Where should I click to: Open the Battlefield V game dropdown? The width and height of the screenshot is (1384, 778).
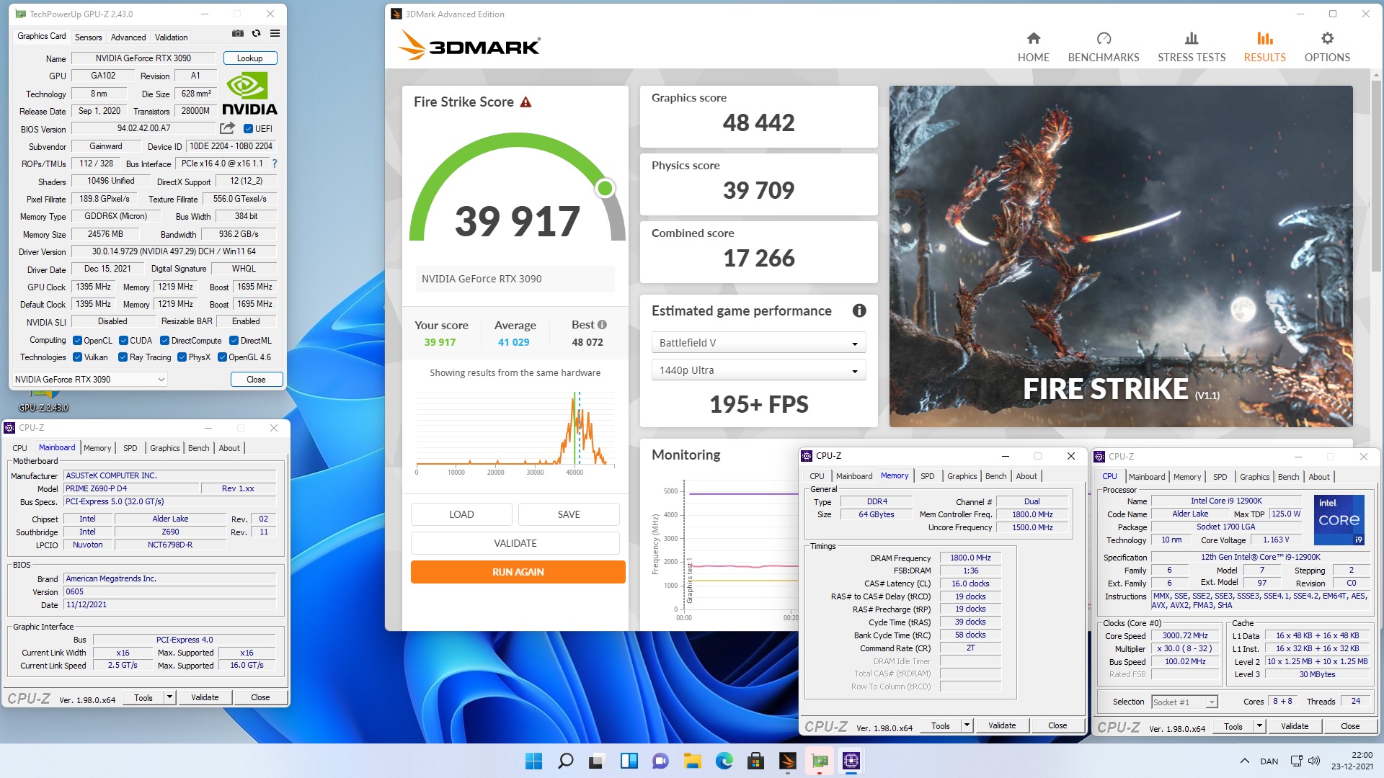point(758,343)
